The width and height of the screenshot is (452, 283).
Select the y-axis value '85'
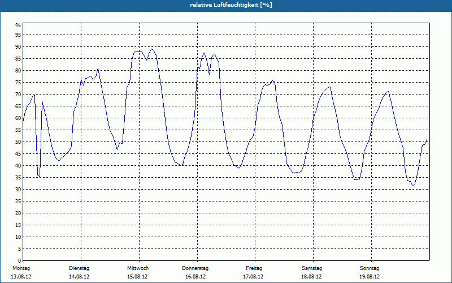pos(18,59)
